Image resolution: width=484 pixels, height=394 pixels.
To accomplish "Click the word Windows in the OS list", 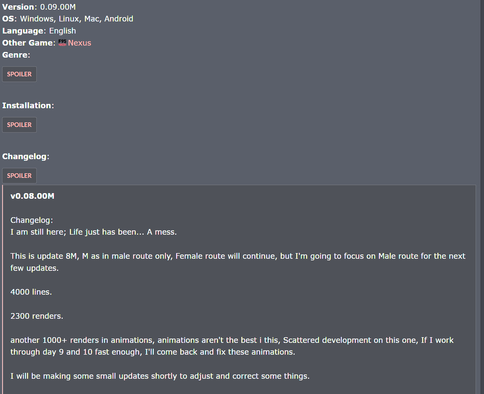I will 37,19.
